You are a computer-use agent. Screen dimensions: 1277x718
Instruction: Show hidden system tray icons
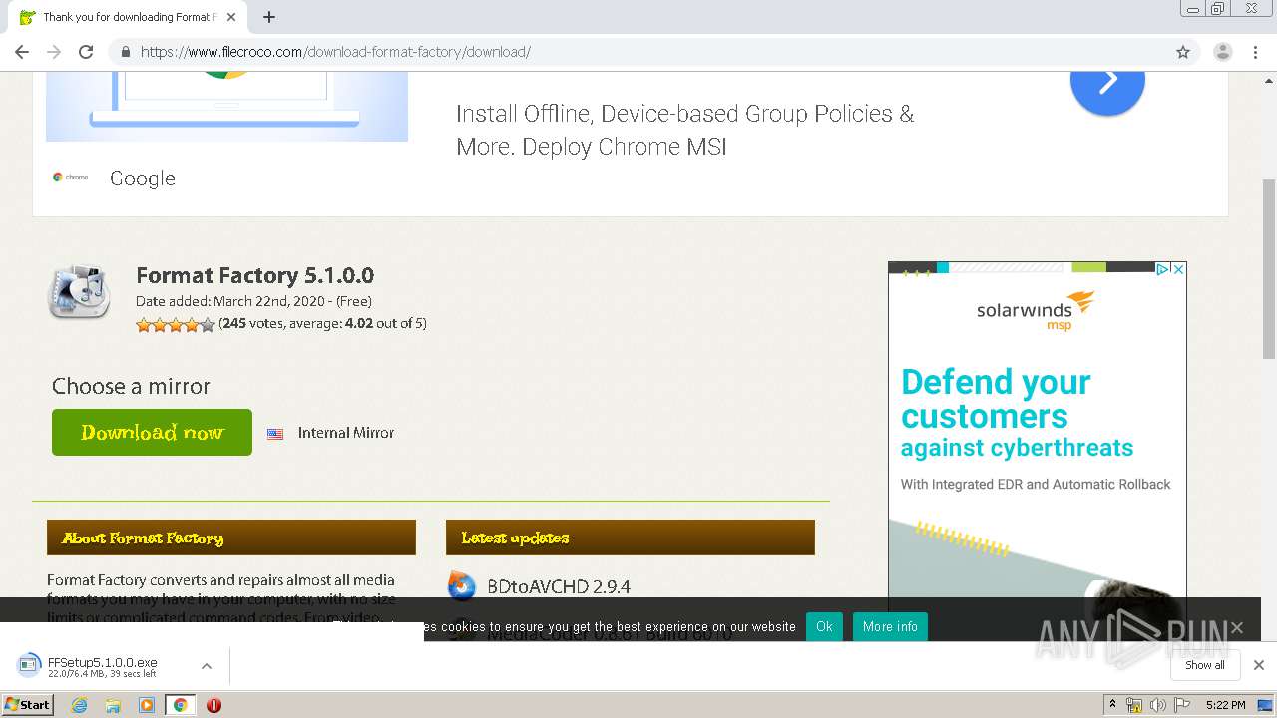(1112, 705)
